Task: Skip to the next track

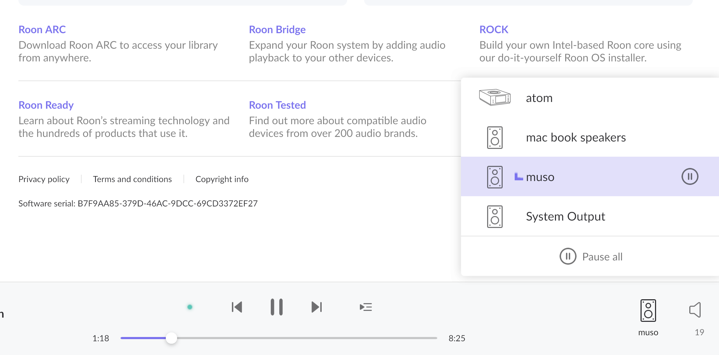Action: (x=316, y=307)
